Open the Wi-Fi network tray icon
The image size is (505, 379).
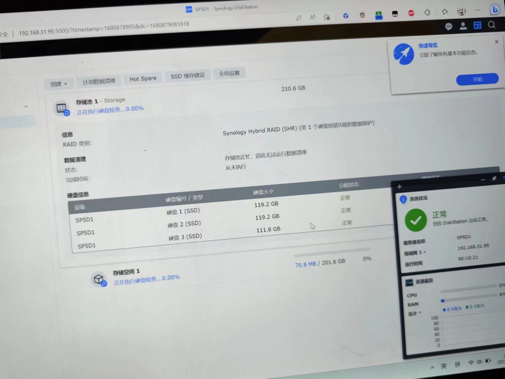[x=471, y=362]
